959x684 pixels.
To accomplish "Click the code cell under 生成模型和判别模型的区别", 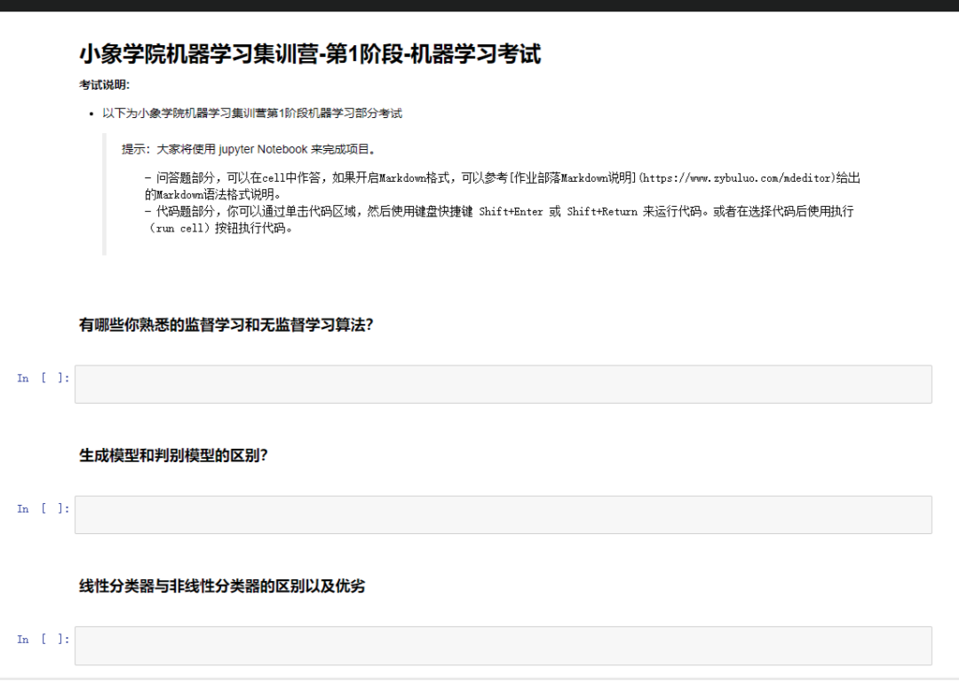I will tap(503, 515).
